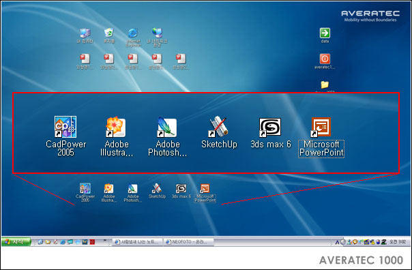The width and height of the screenshot is (412, 270).
Task: Click the red Hangul quick launch icon
Action: click(x=92, y=242)
